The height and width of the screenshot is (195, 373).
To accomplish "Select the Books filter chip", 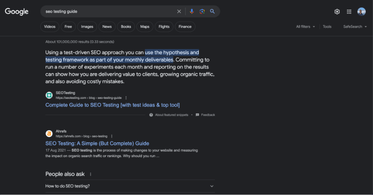I will coord(126,27).
